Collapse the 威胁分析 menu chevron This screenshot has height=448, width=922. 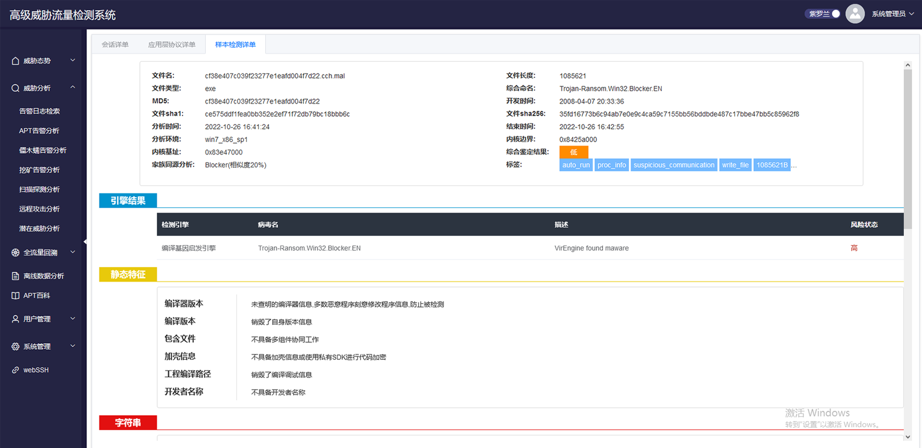[73, 88]
